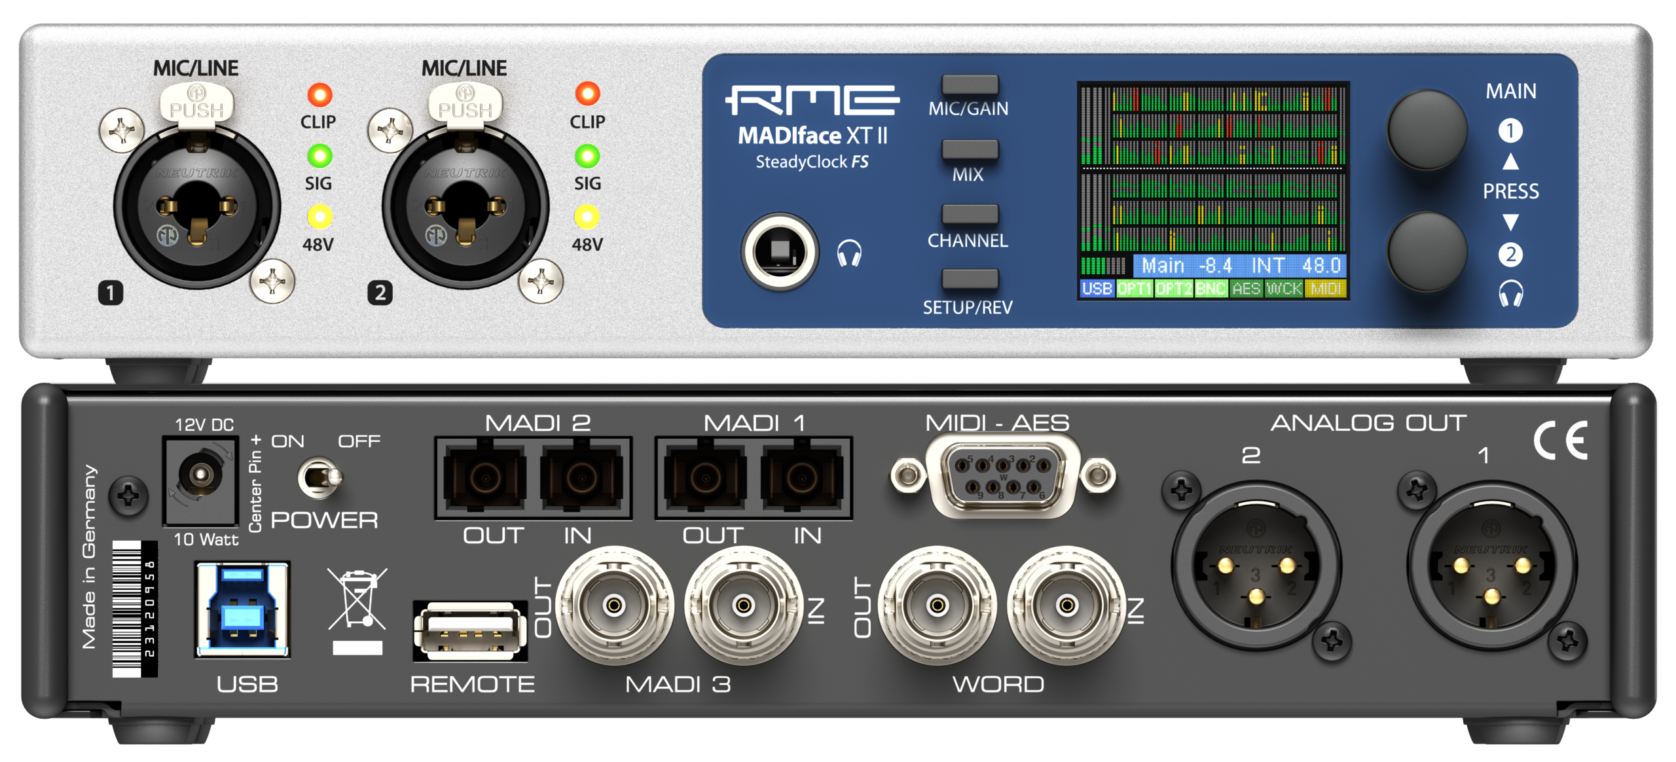Click the headphone icon beside the front jack
Screen dimensions: 1676x762
coord(849,253)
